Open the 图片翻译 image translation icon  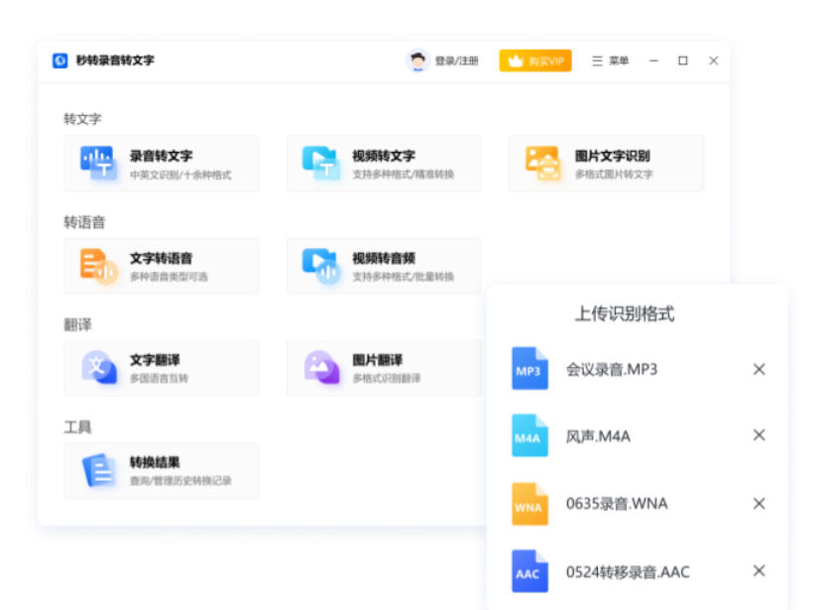[x=320, y=368]
